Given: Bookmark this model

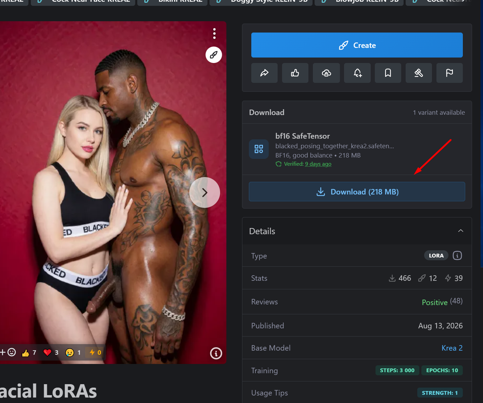Looking at the screenshot, I should 388,73.
